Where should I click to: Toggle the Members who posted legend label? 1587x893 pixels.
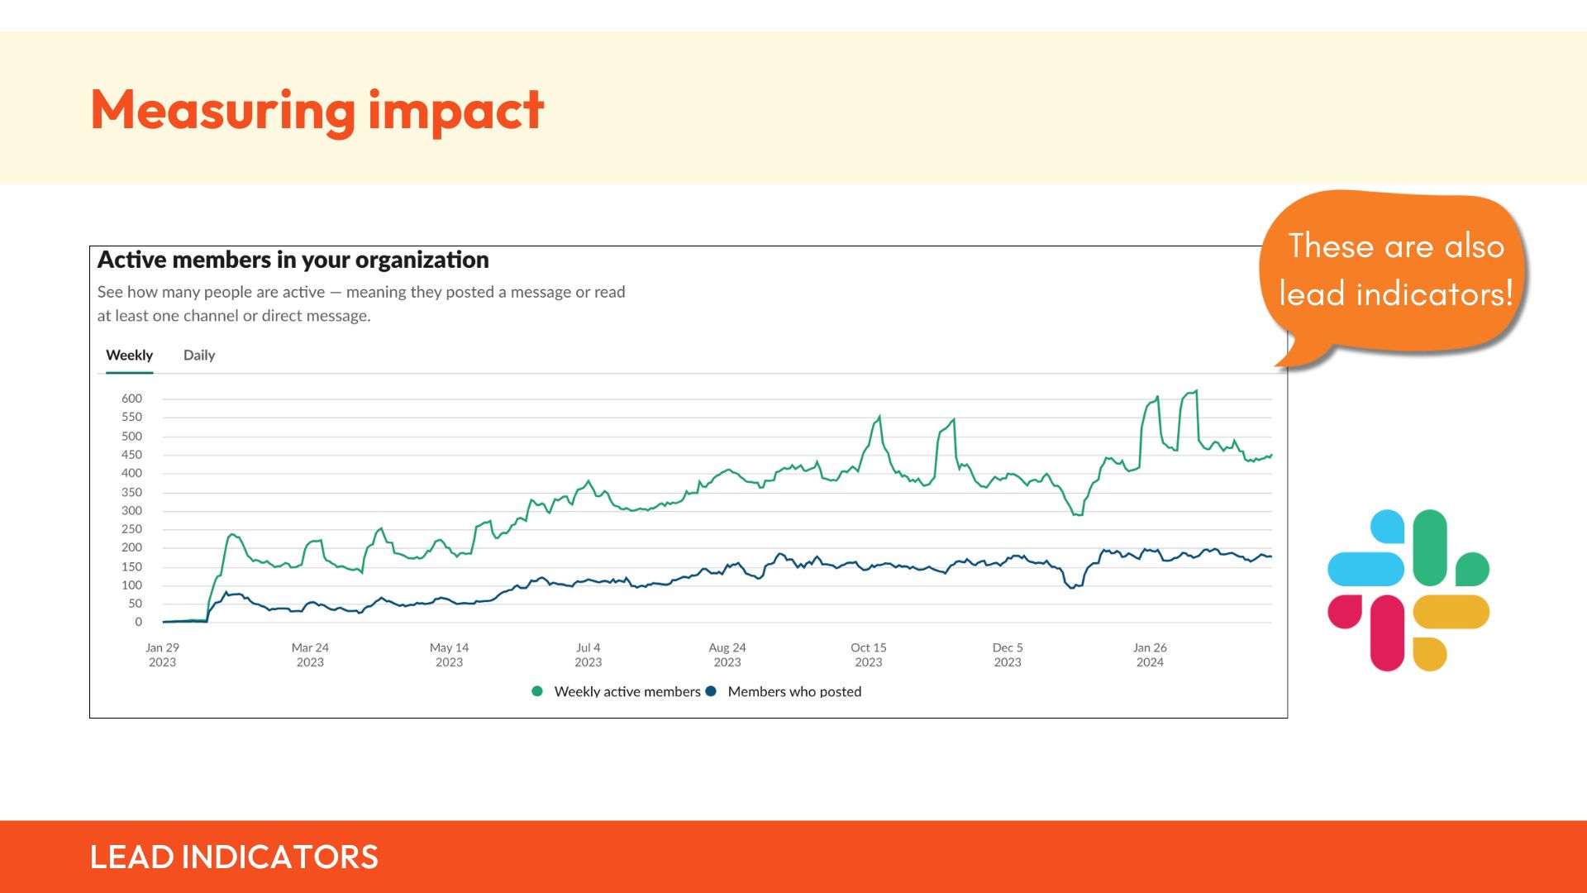(794, 691)
